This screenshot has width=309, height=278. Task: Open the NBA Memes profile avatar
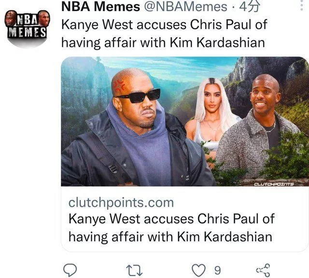click(x=27, y=29)
